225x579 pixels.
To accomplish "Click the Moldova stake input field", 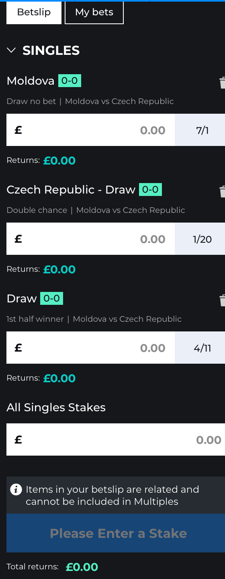I will [90, 130].
